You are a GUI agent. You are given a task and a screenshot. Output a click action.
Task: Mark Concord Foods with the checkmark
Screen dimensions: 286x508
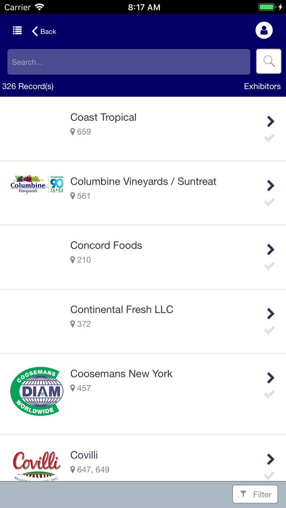coord(269,266)
